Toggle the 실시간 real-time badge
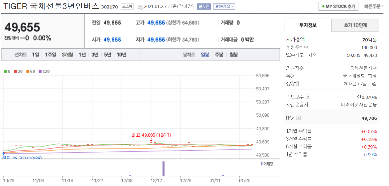Image resolution: width=389 pixels, height=186 pixels. 204,7
